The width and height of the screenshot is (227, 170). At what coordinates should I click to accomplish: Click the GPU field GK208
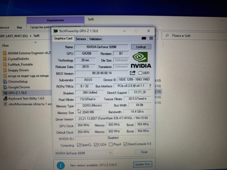pos(87,54)
